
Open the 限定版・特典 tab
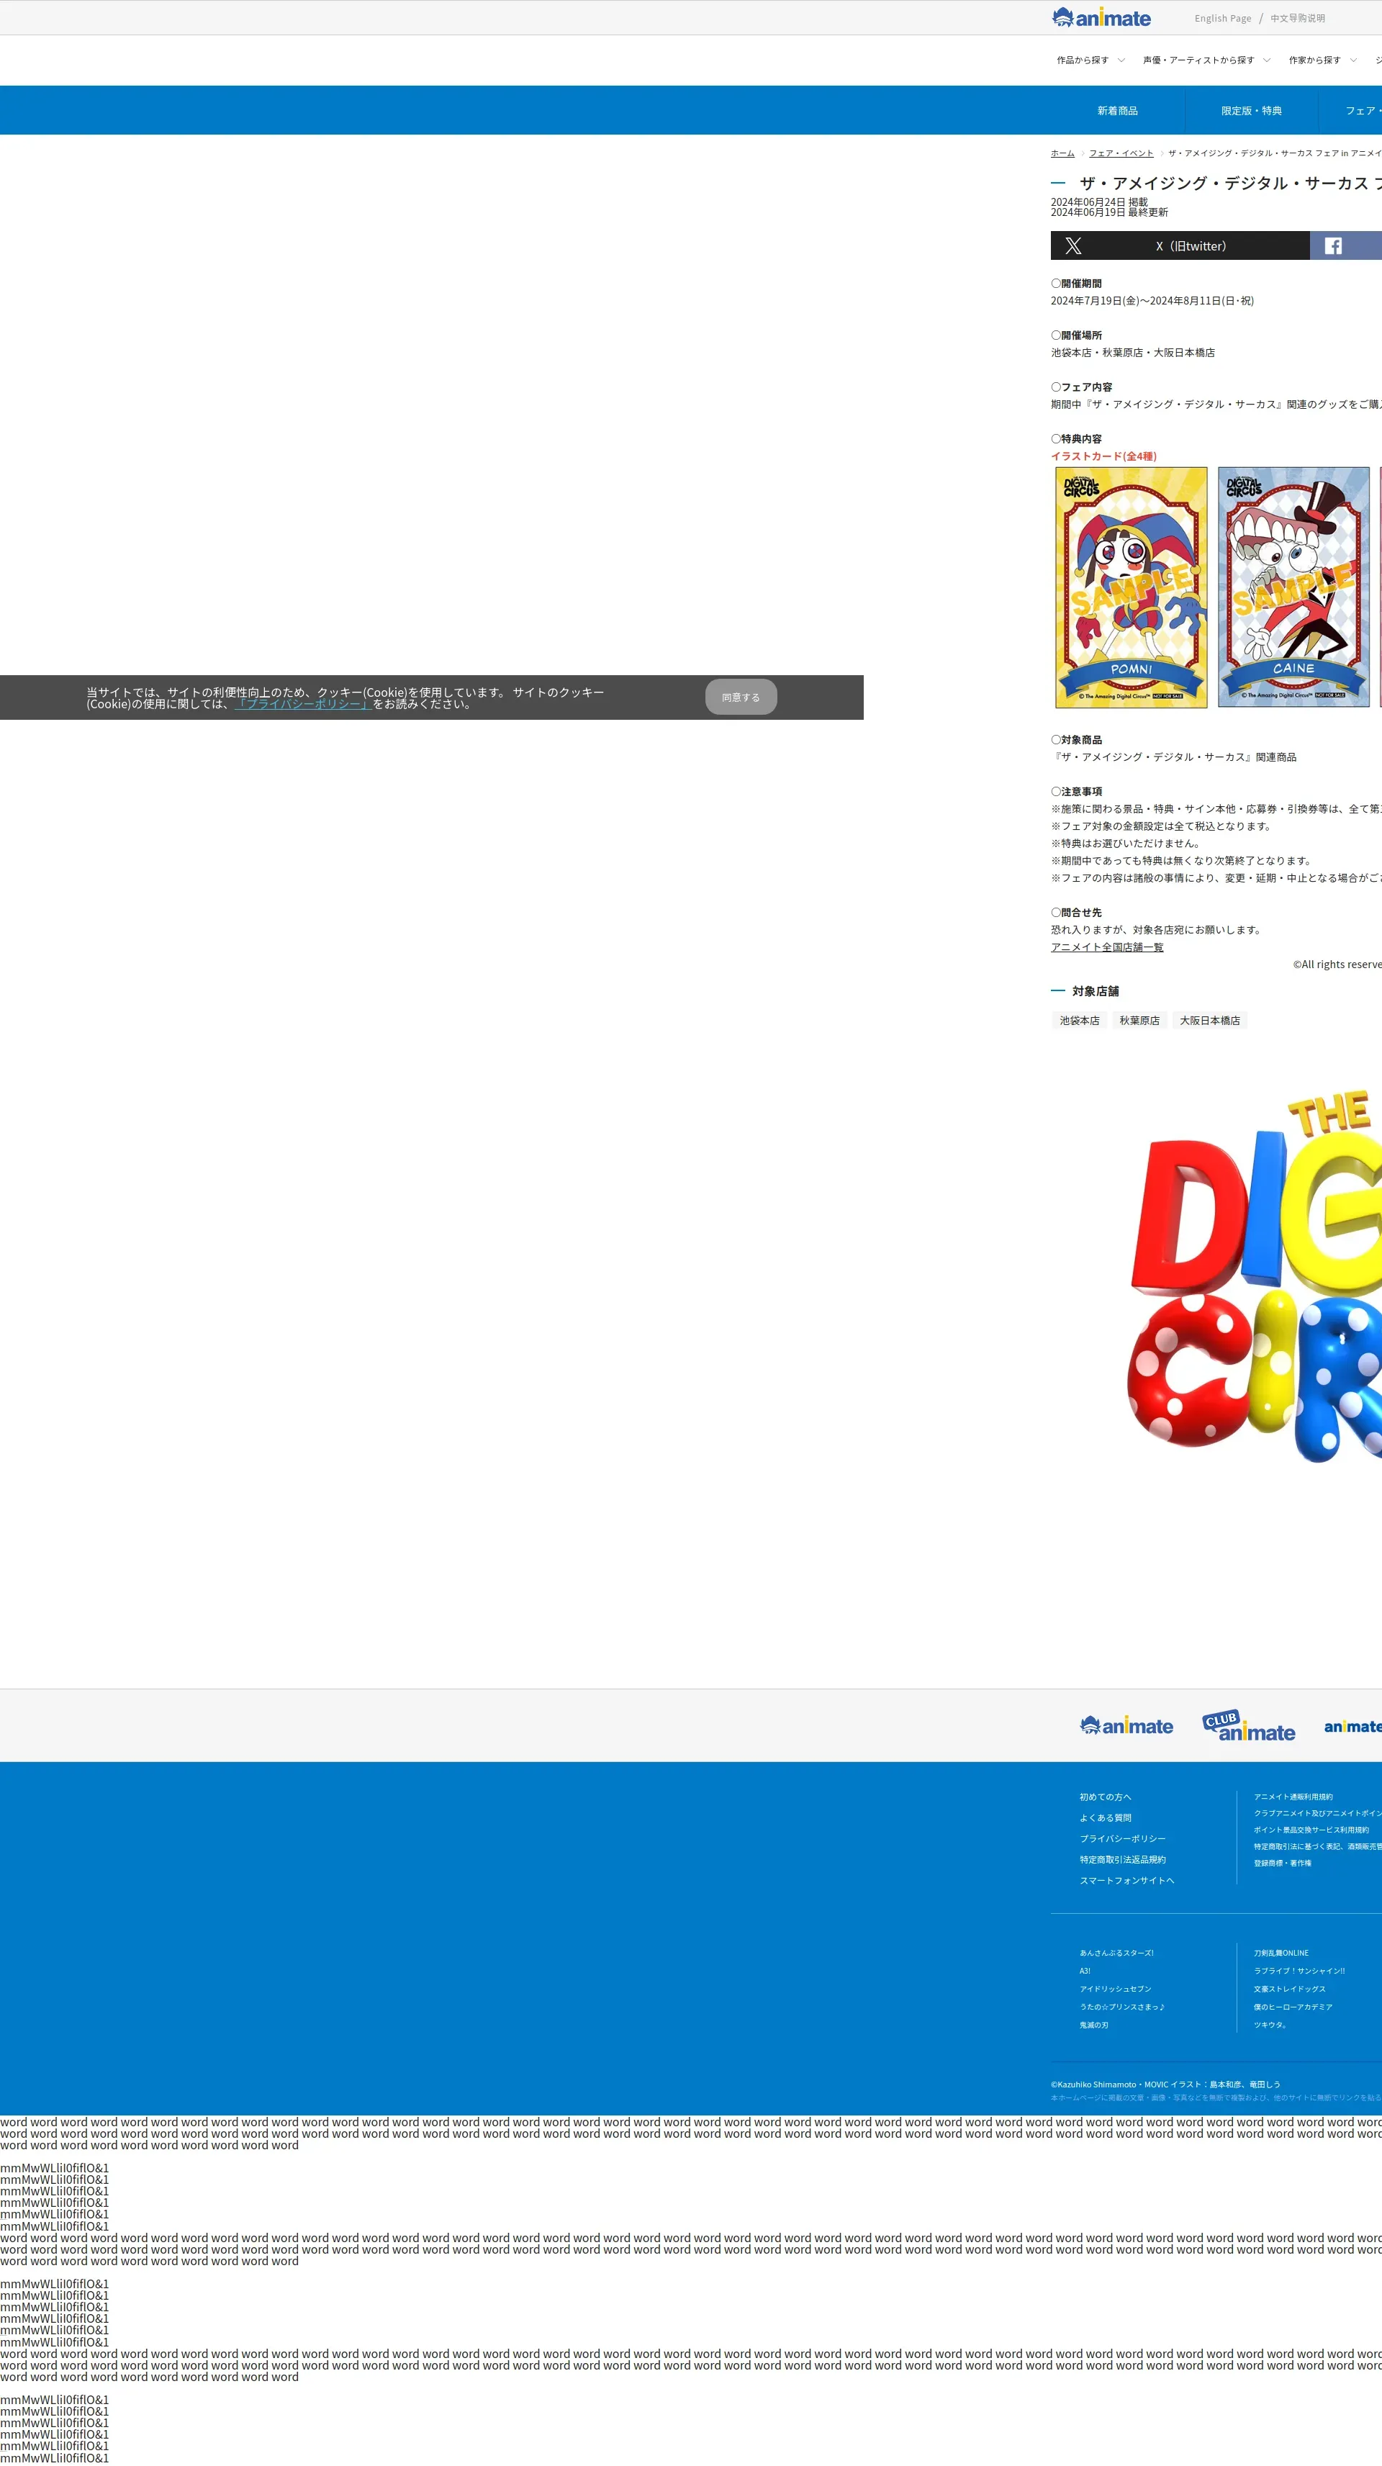(x=1251, y=111)
